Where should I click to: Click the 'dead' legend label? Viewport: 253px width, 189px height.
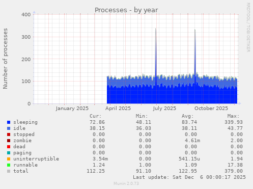point(19,147)
